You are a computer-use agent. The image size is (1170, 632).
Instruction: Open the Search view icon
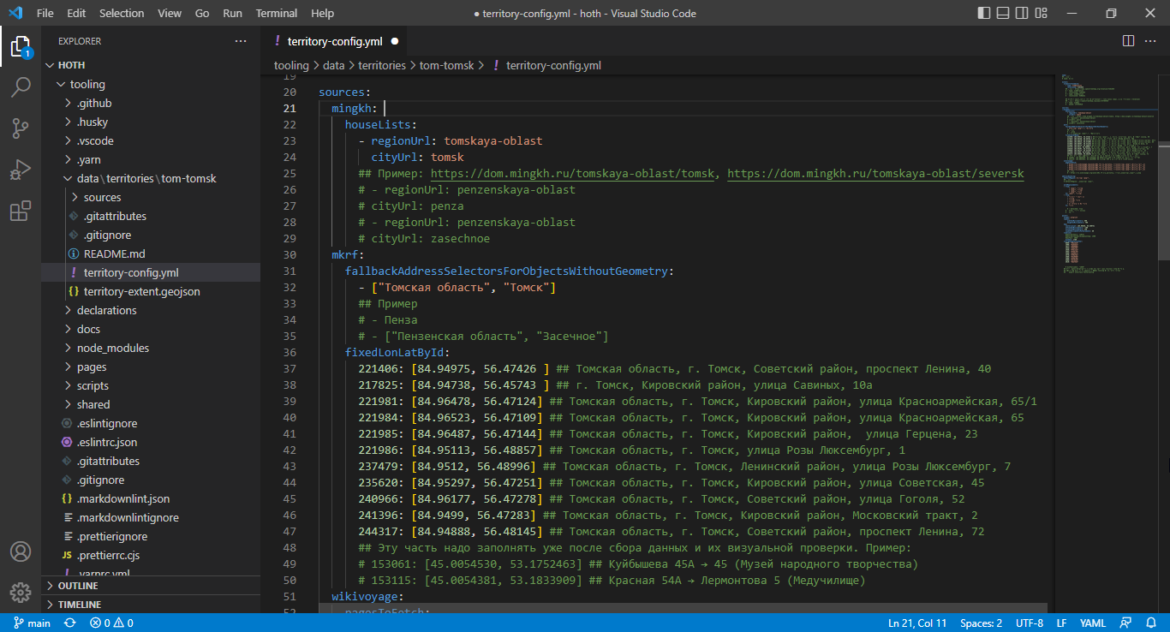pyautogui.click(x=21, y=86)
